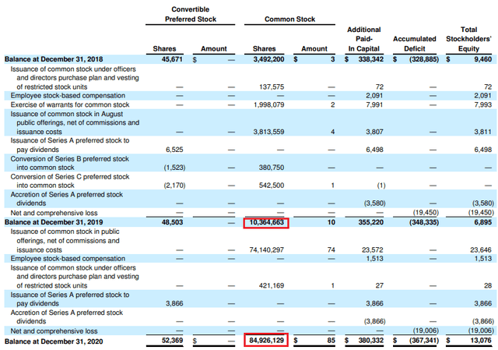Click the total equity value 7,993
498x350 pixels.
tap(482, 104)
